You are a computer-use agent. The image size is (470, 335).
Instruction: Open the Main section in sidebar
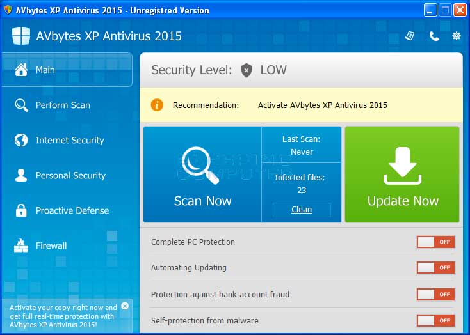[x=67, y=70]
